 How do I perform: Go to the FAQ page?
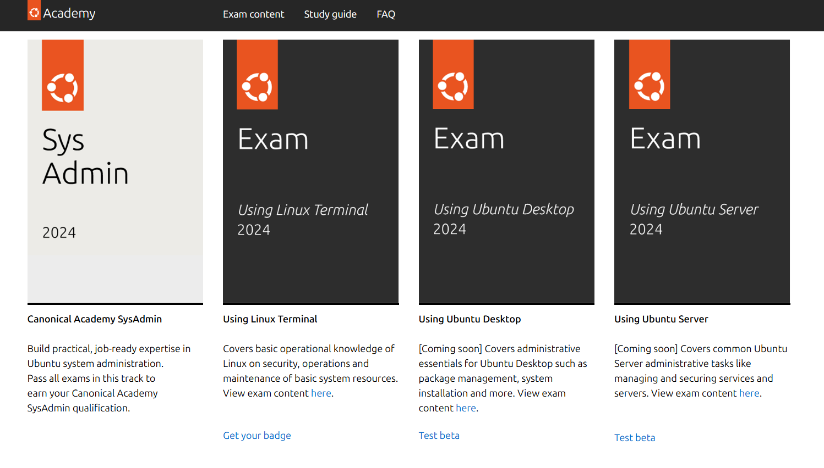(x=386, y=14)
